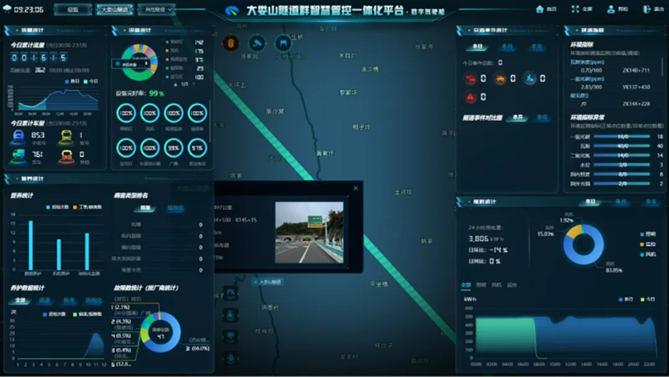Click the blue pedestrian event icon
The width and height of the screenshot is (669, 377).
[x=530, y=79]
